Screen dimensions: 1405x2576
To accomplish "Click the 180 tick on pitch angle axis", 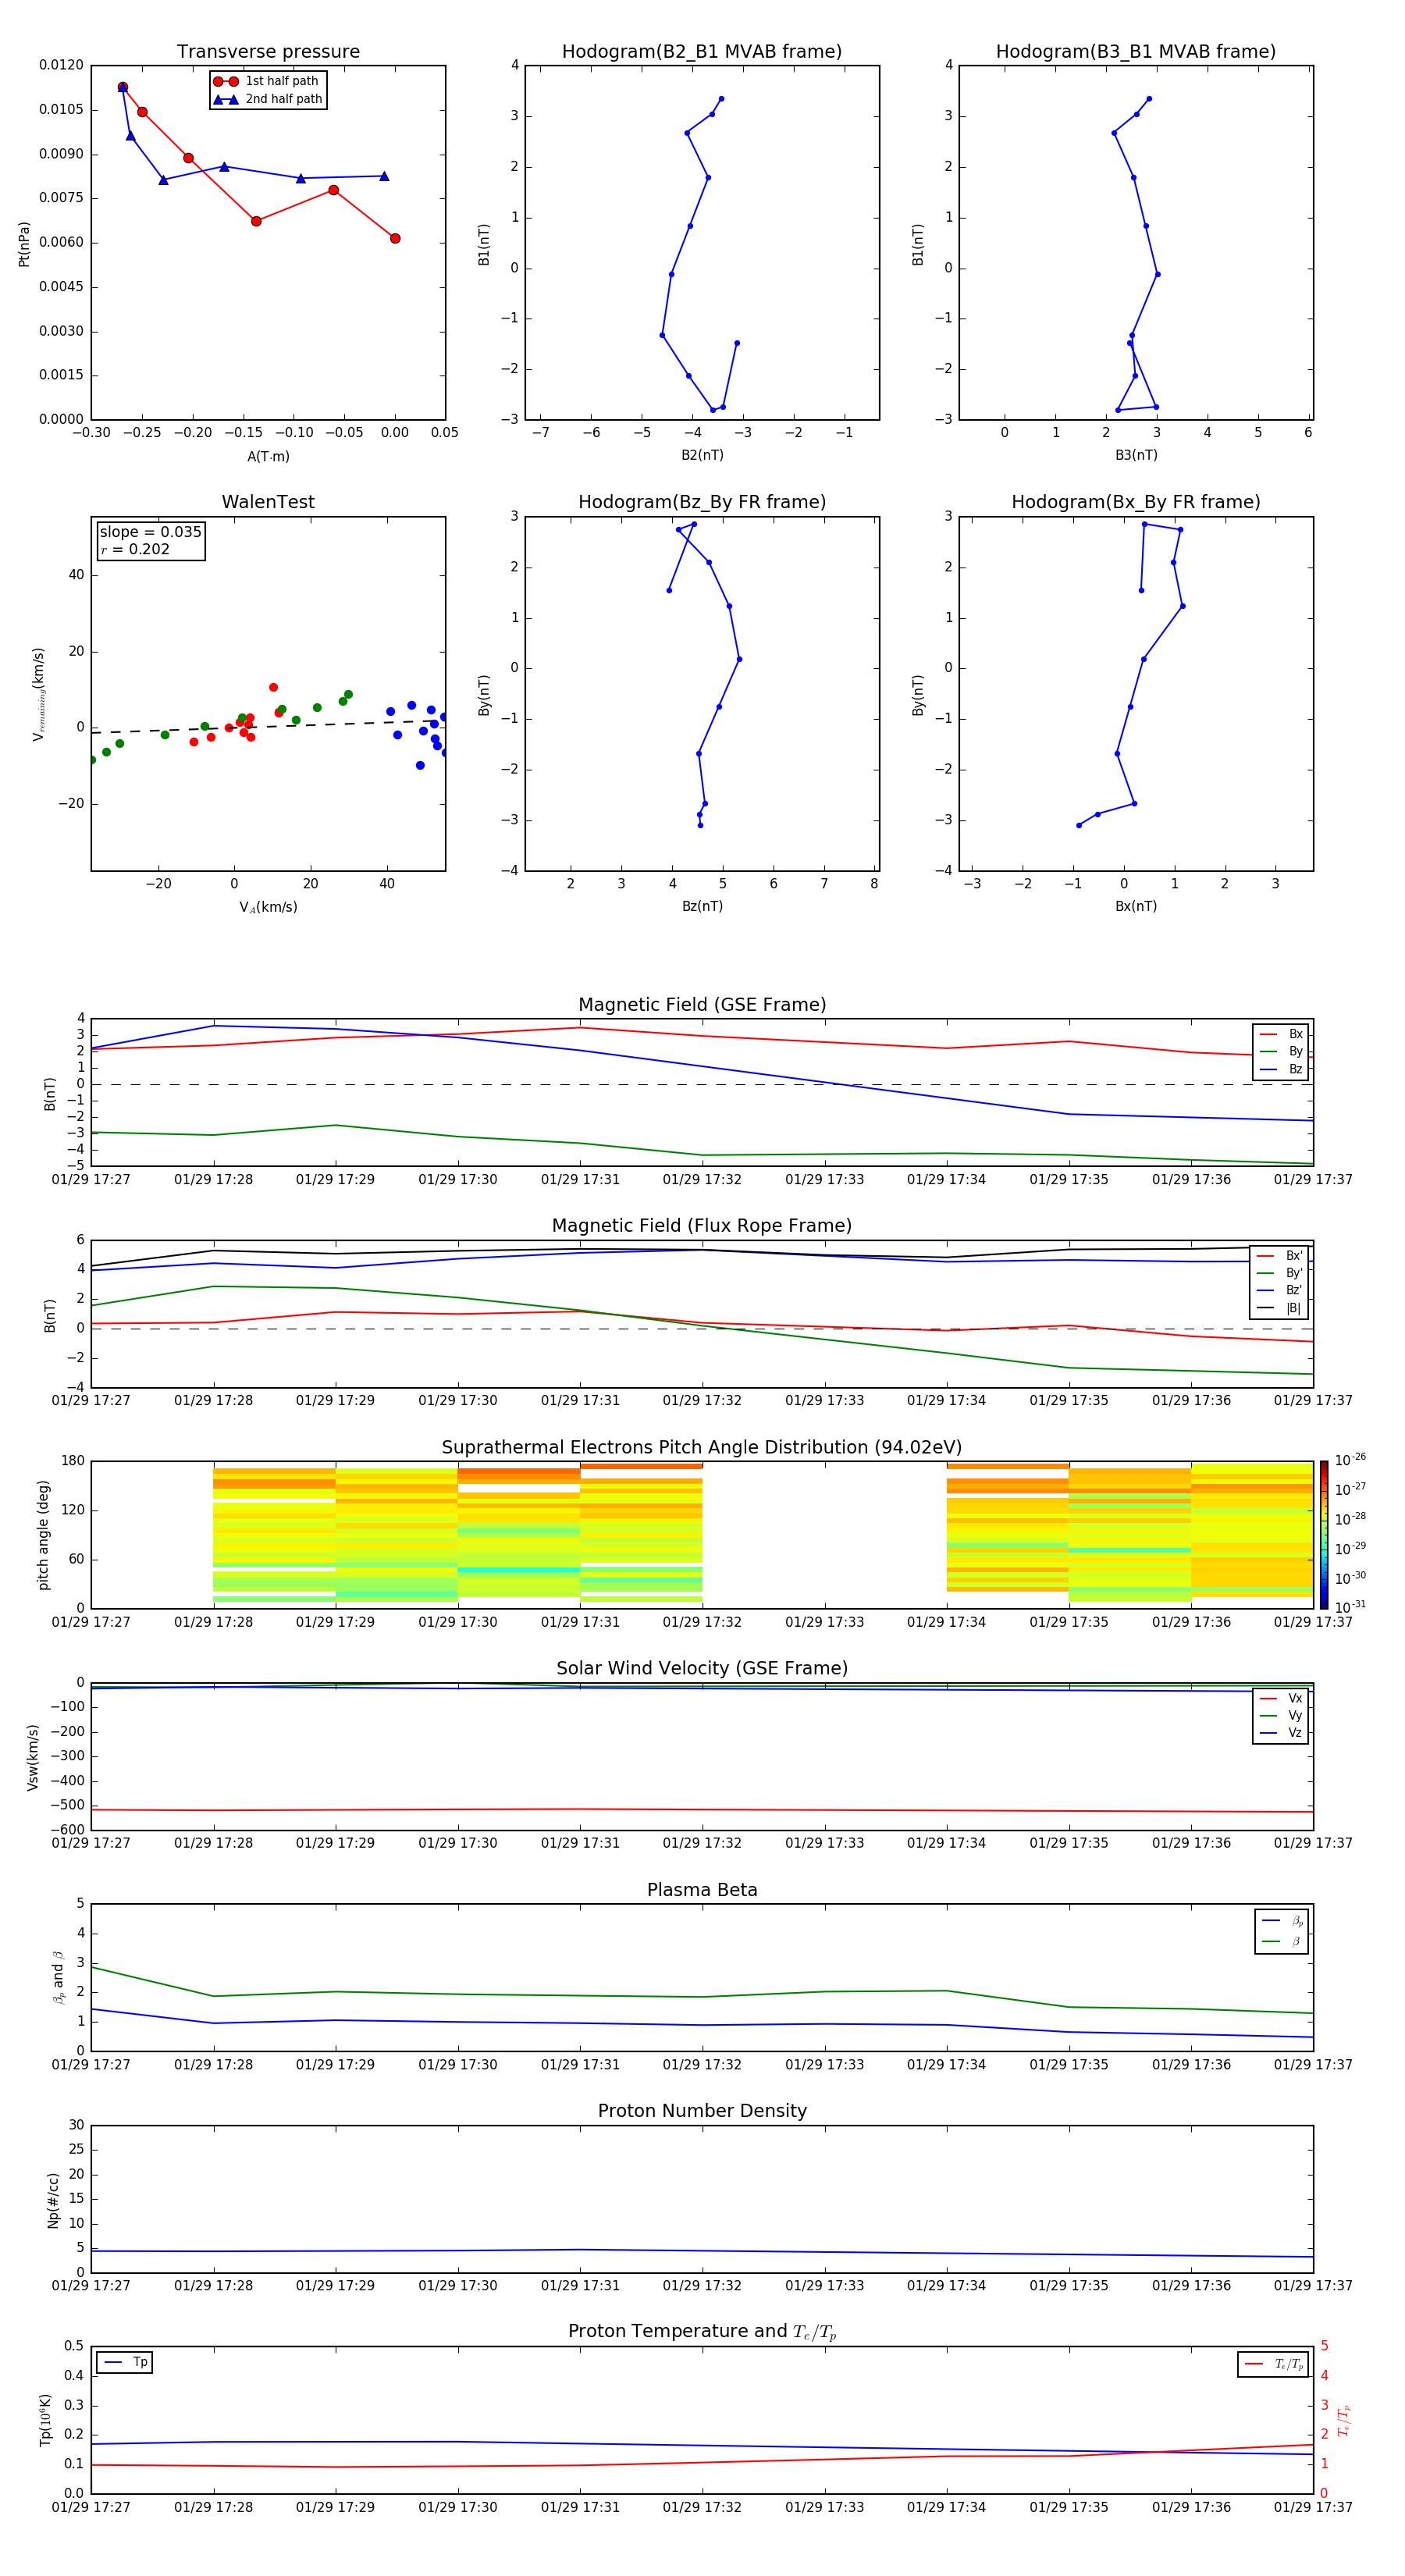I will click(x=73, y=1461).
